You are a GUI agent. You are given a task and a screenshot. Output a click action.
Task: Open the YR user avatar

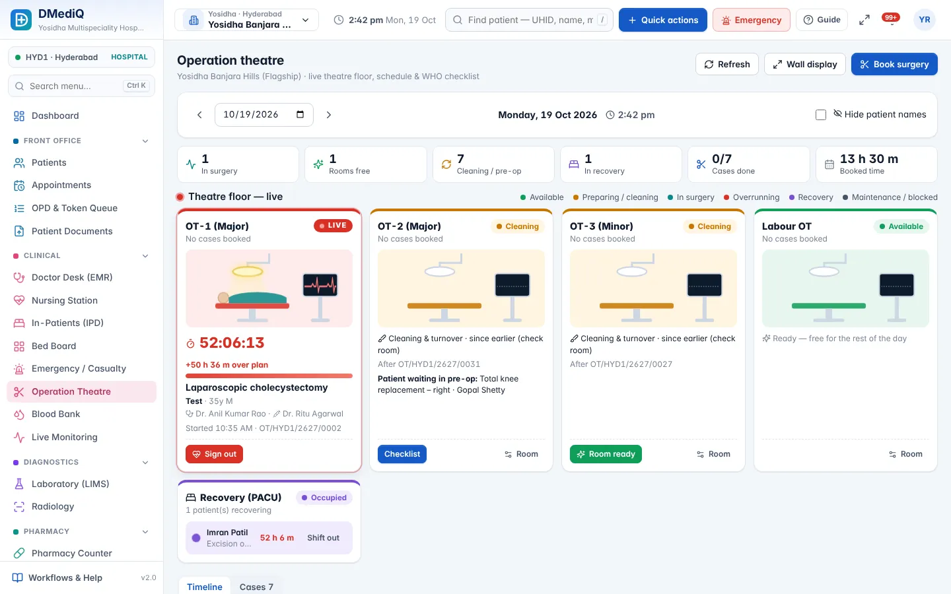click(x=925, y=20)
